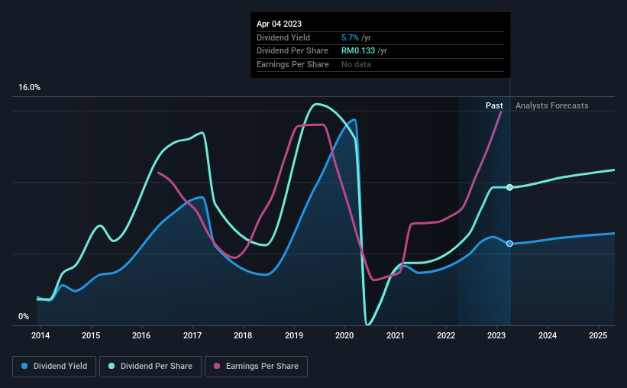The height and width of the screenshot is (388, 627).
Task: Click the 'Past' label on chart
Action: coord(494,105)
